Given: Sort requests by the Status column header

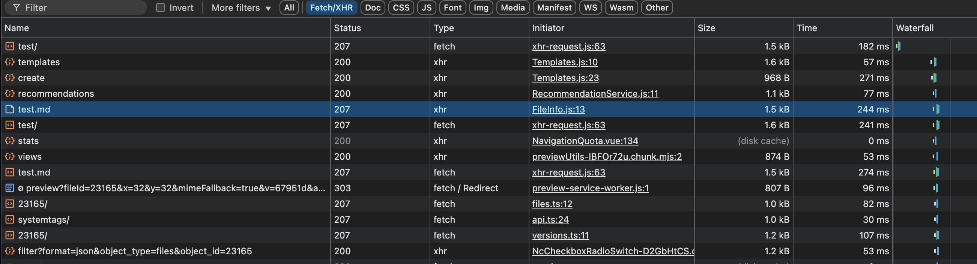Looking at the screenshot, I should [347, 28].
